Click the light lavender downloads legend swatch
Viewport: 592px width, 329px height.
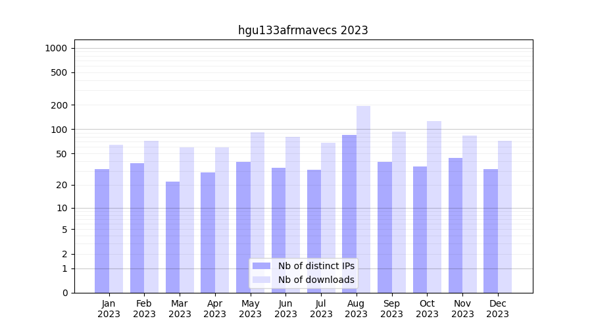click(x=261, y=280)
